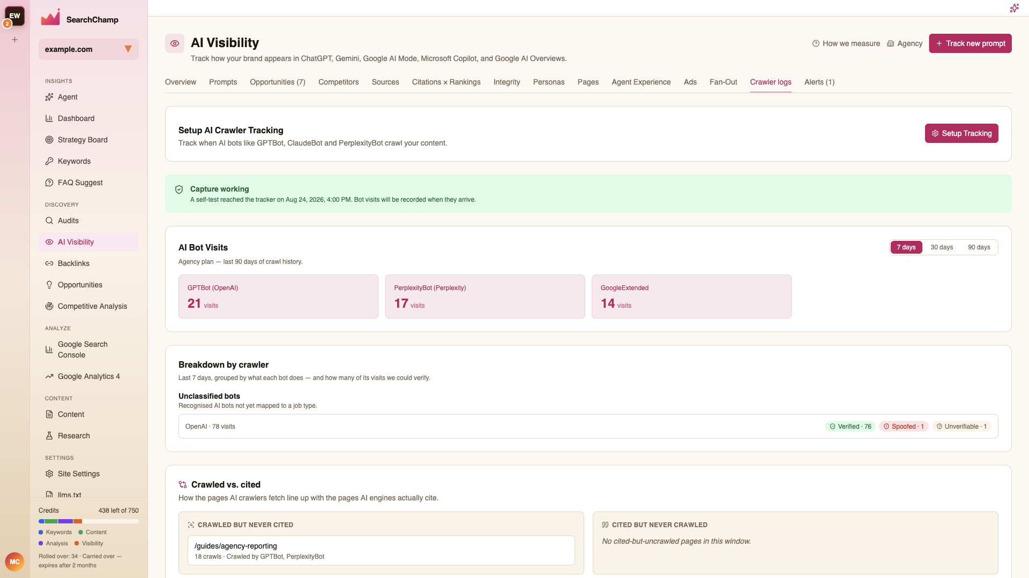
Task: Click the AI Visibility eye icon in sidebar
Action: [49, 242]
